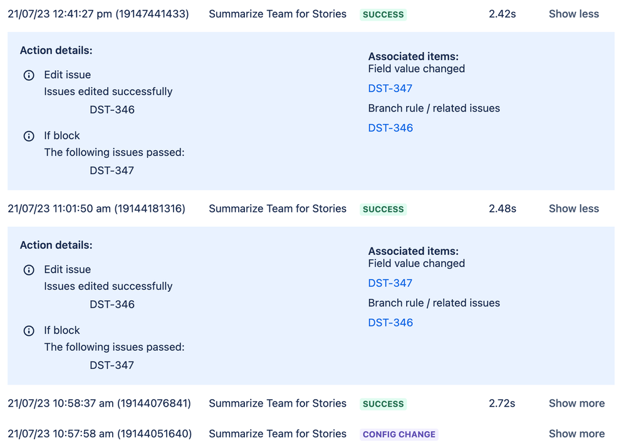Click the 2.42s duration value

(x=502, y=14)
